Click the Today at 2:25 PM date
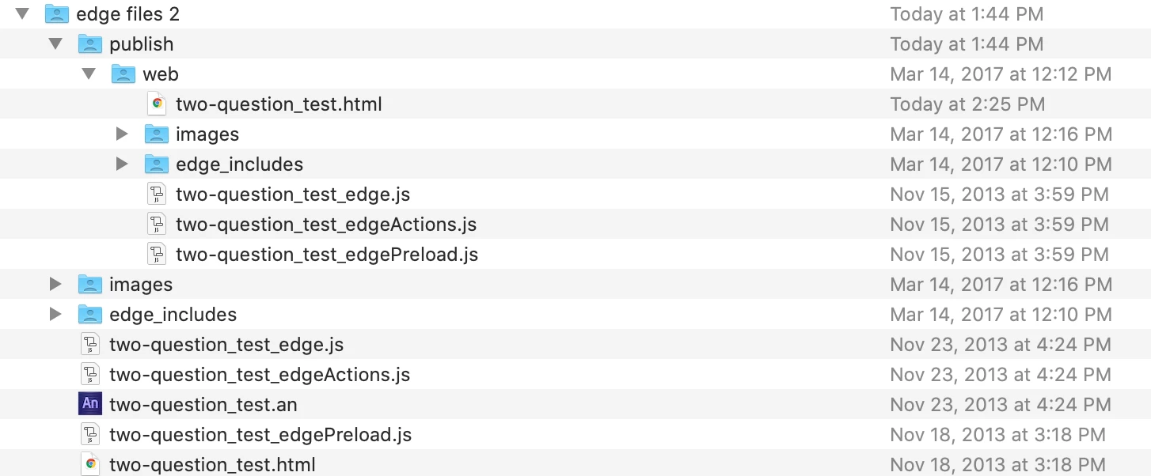 point(967,104)
